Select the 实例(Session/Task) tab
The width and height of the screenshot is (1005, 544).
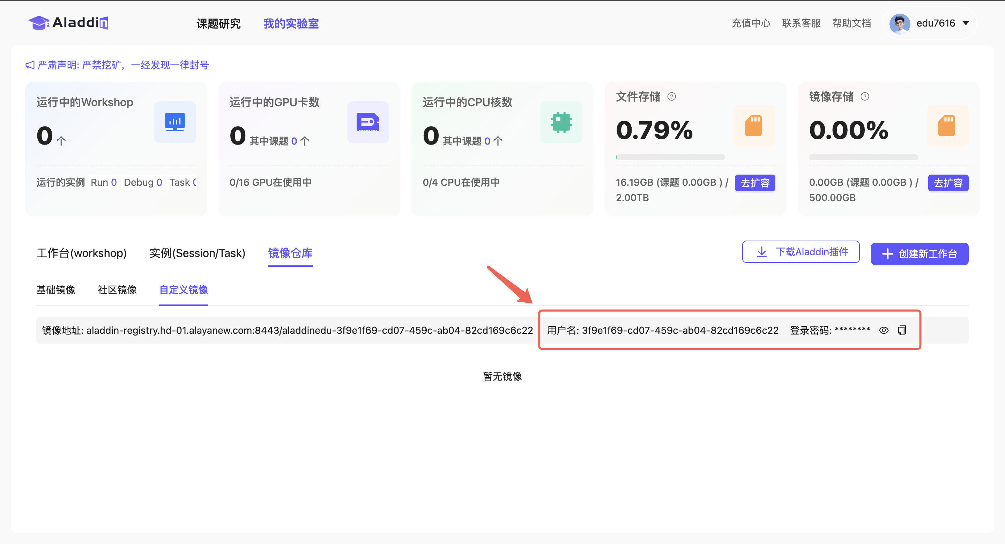198,253
